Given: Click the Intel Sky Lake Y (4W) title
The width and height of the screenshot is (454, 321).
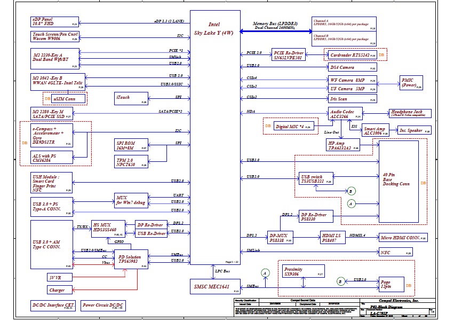Looking at the screenshot, I should click(214, 29).
